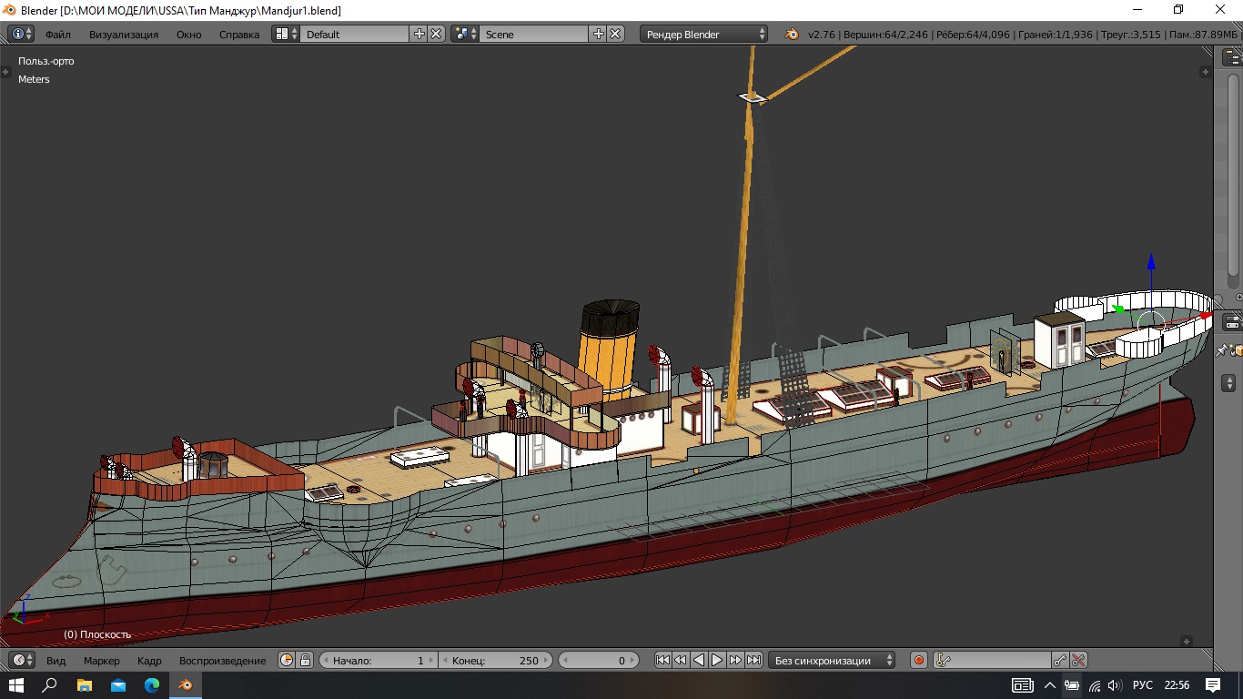Screen dimensions: 1243x699
Task: Toggle the timeline range lock icon
Action: coord(306,661)
